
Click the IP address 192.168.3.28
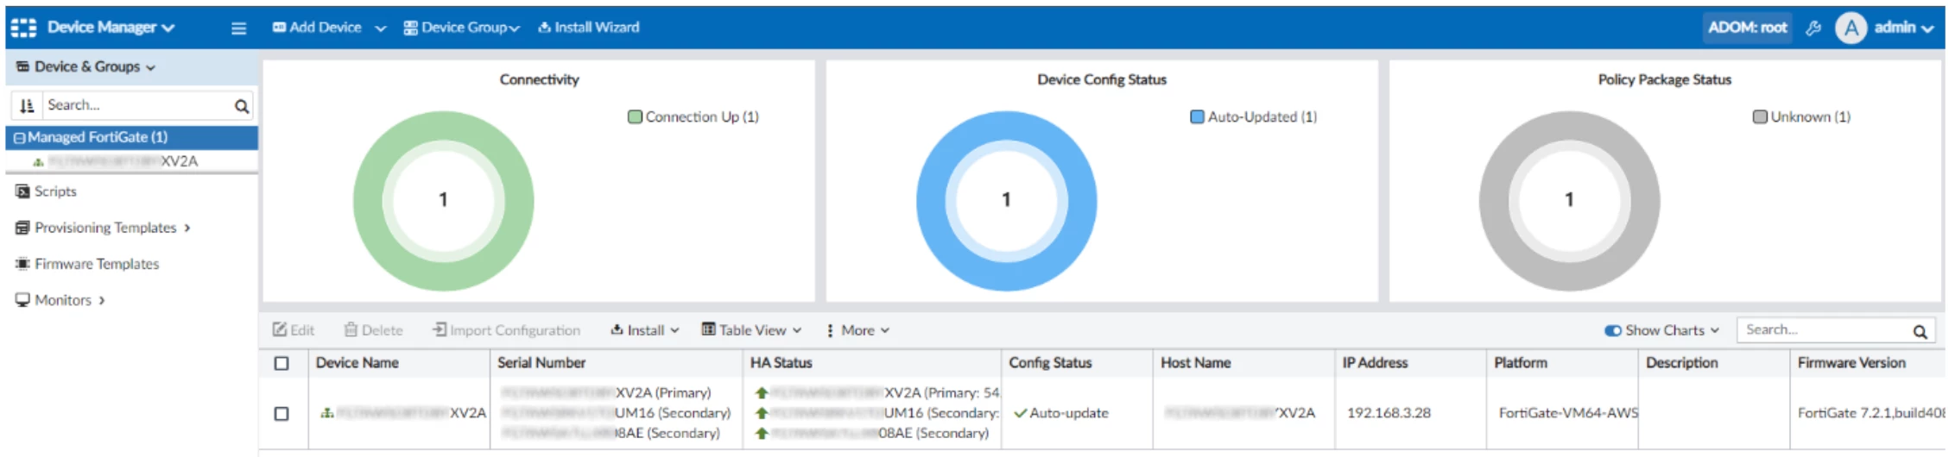(1389, 413)
